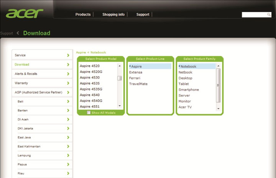Go to Support breadcrumb link
The height and width of the screenshot is (178, 276).
(x=7, y=33)
